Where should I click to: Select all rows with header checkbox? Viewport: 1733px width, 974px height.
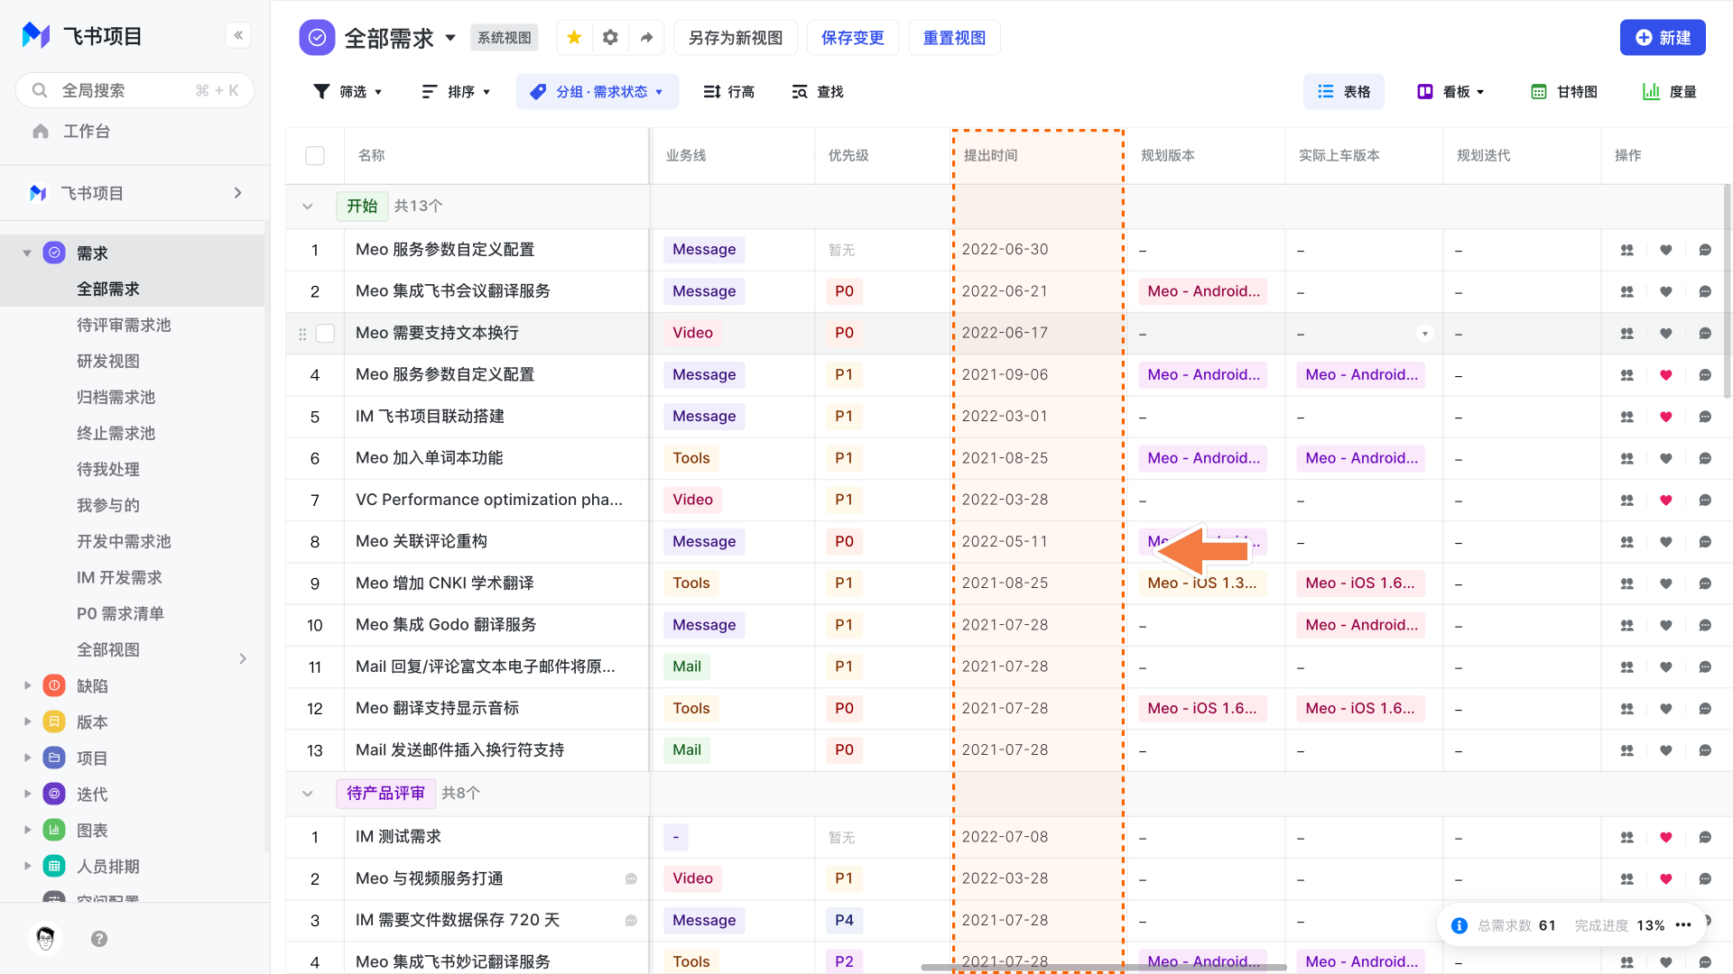coord(315,156)
